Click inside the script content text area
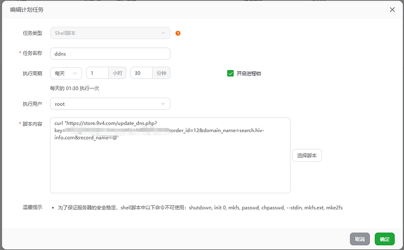404x250 pixels. click(170, 155)
